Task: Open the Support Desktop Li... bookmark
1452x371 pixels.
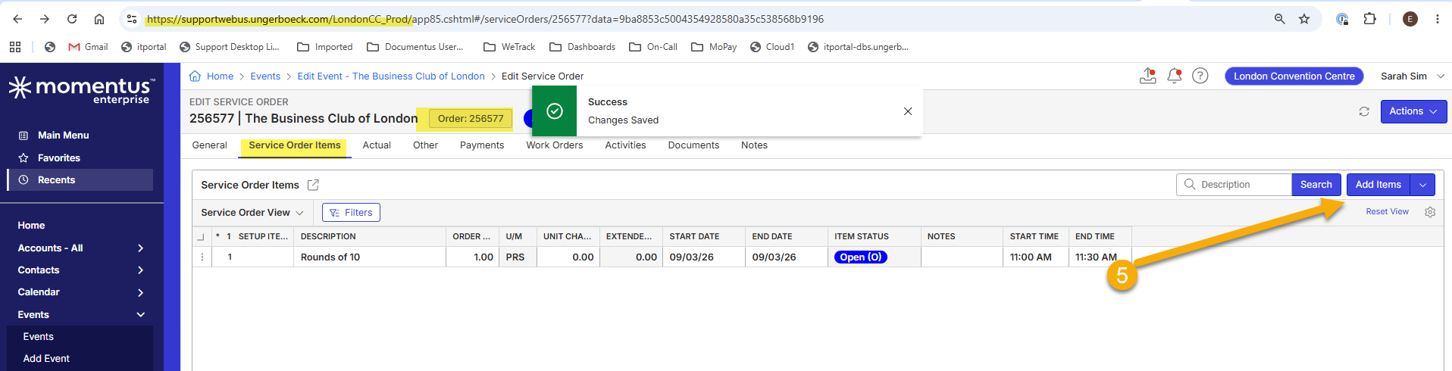Action: 229,47
